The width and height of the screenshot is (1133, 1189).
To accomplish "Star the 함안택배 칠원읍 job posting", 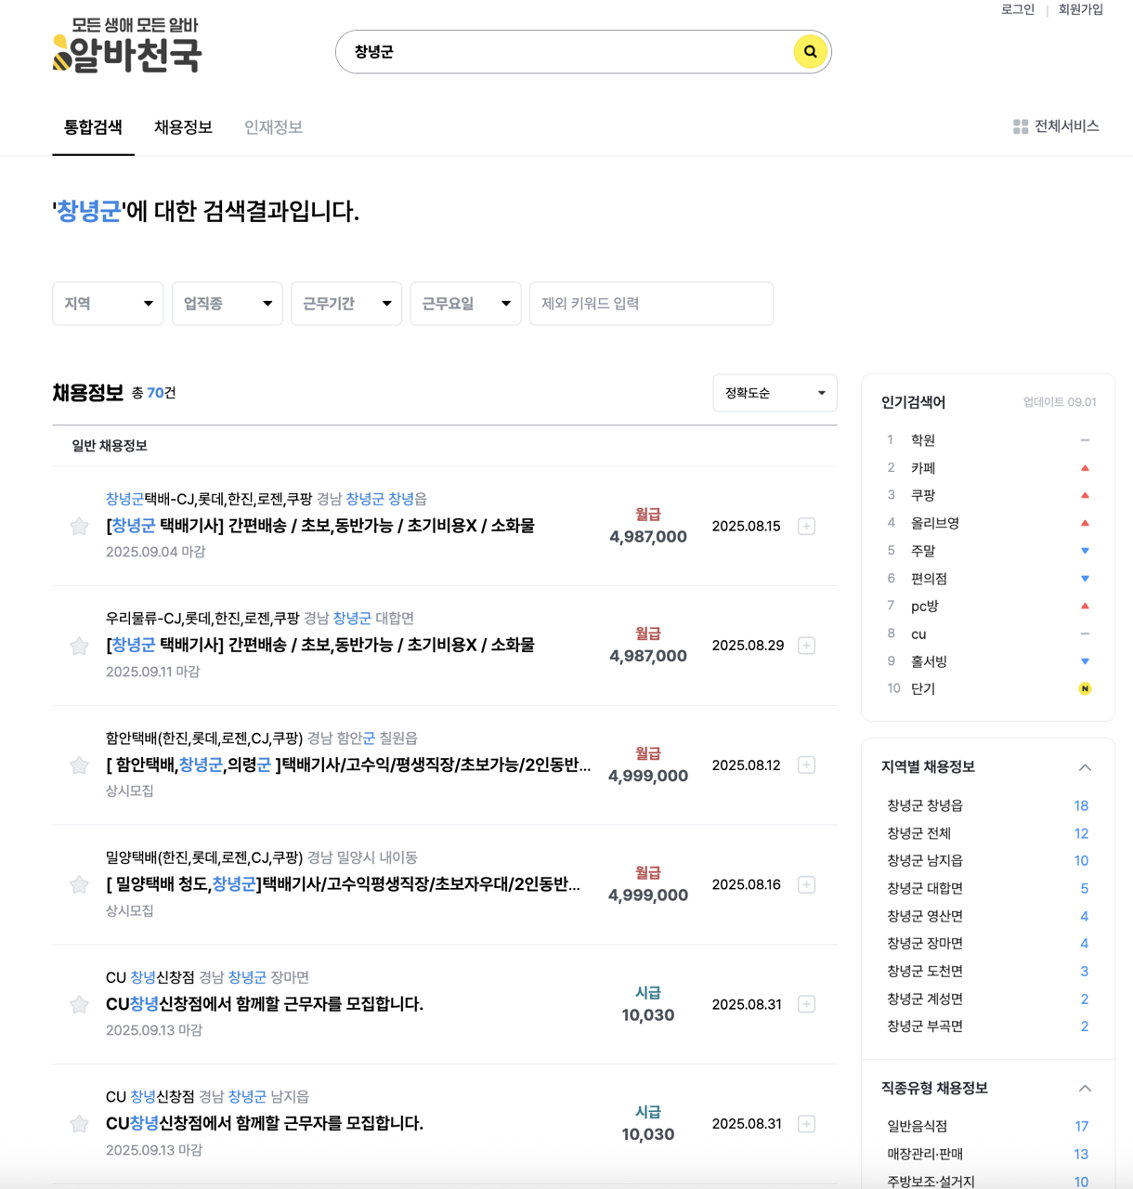I will click(x=79, y=765).
